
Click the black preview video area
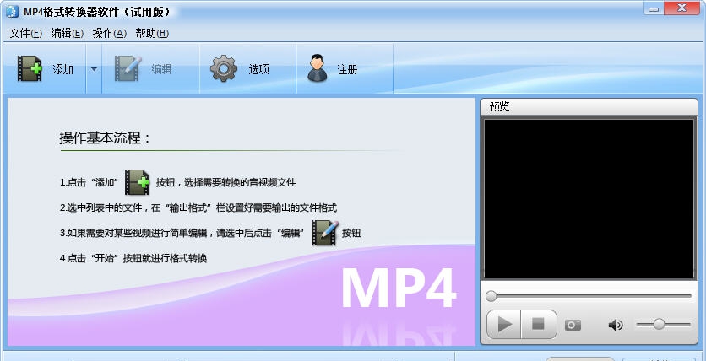pos(589,199)
